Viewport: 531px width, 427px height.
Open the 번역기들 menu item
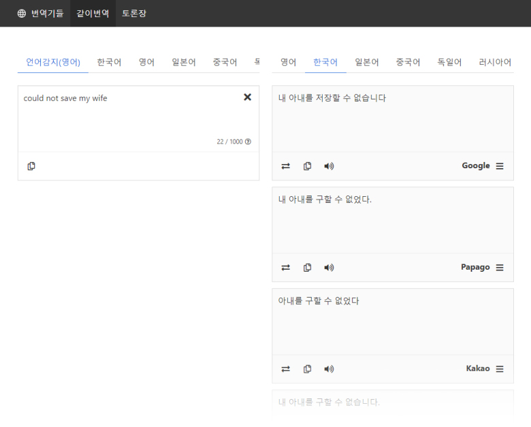[47, 13]
